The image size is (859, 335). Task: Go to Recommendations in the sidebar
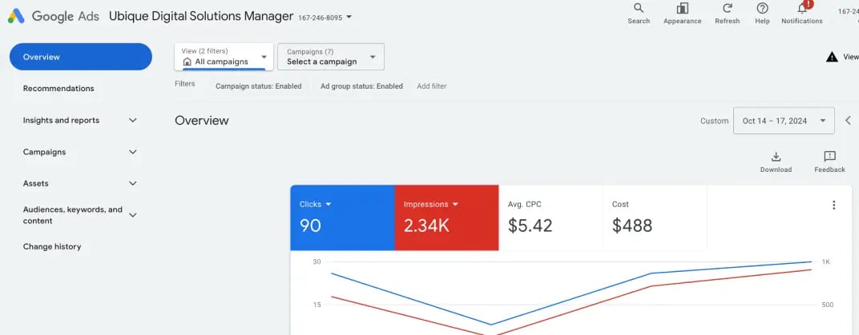[x=58, y=89]
